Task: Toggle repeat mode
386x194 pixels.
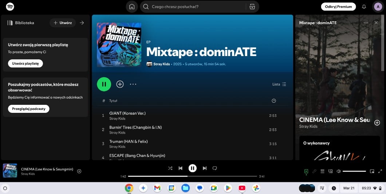Action: click(x=215, y=168)
